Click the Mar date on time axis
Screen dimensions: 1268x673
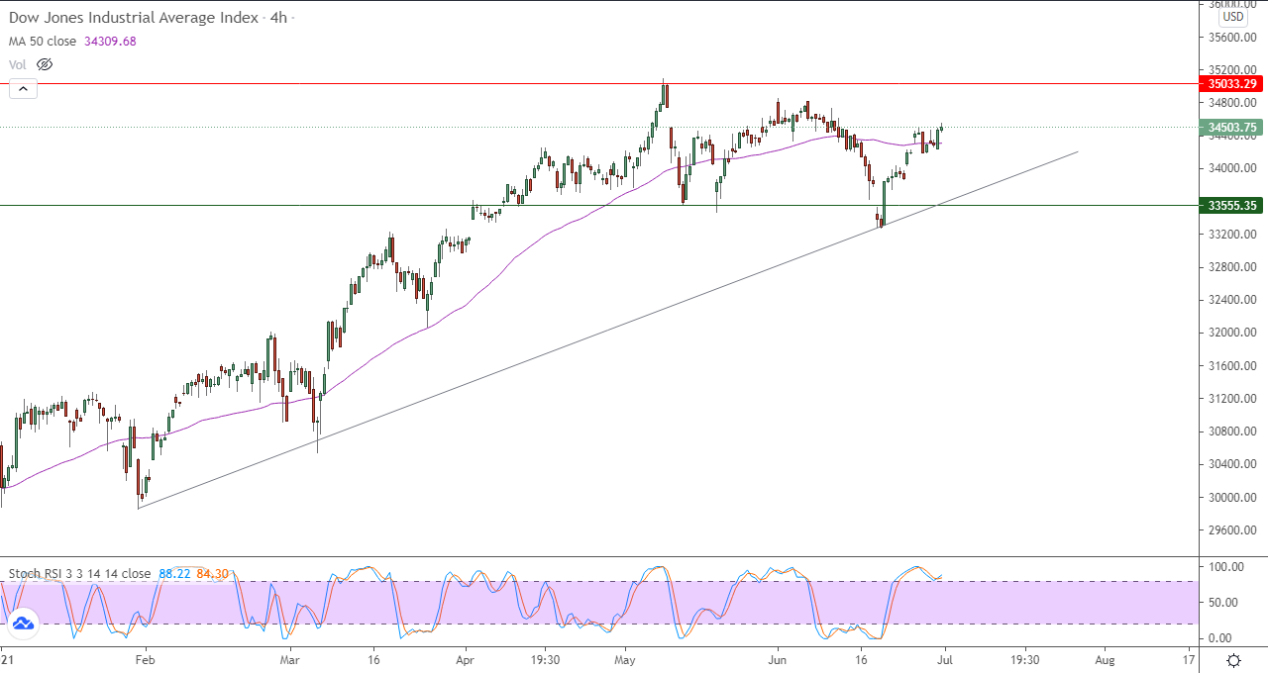click(x=289, y=659)
